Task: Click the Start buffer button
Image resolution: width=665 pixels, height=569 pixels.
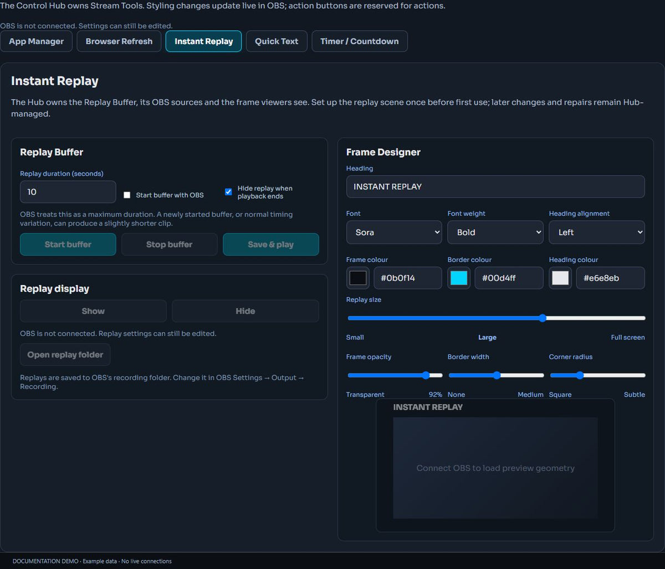Action: coord(68,244)
